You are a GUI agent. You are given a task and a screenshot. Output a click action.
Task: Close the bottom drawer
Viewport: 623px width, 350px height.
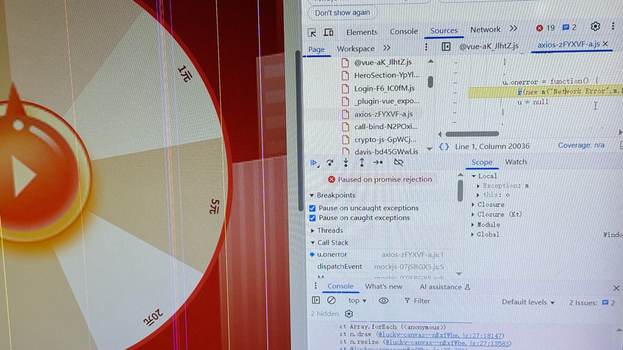click(616, 288)
